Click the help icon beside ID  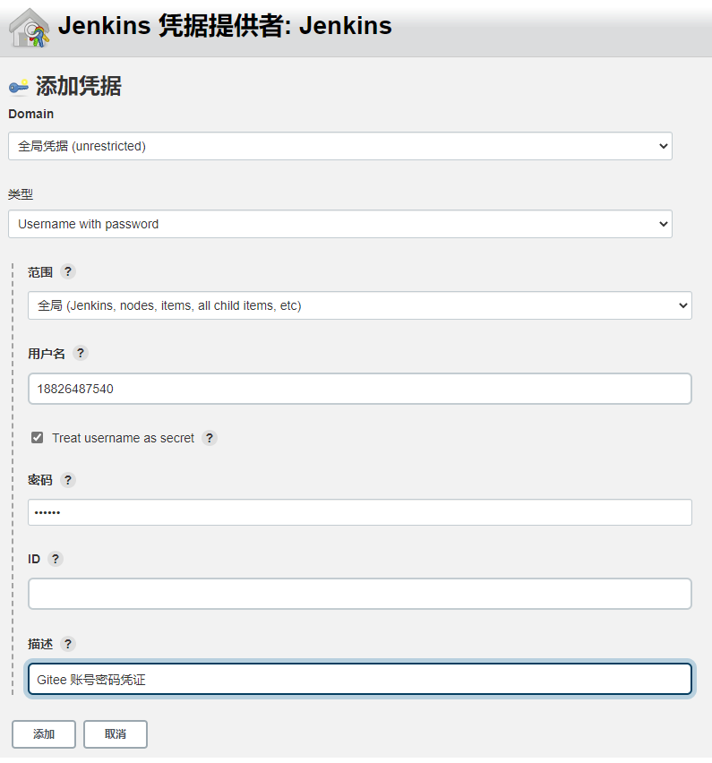[x=56, y=559]
